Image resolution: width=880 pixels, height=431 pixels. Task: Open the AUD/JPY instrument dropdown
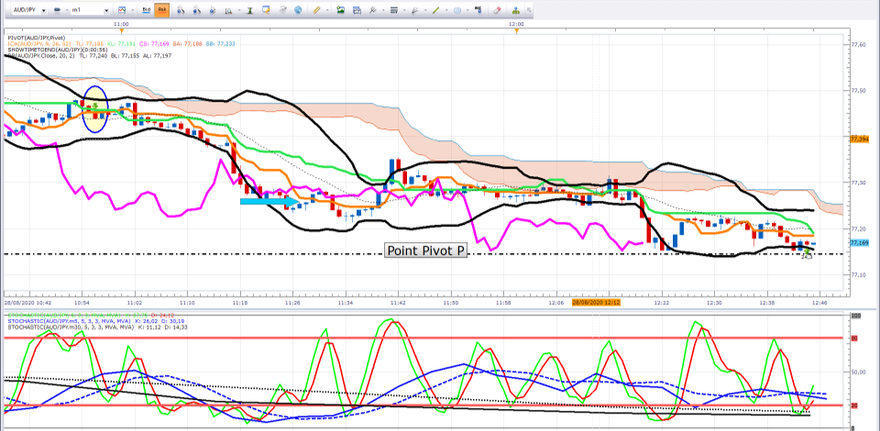(43, 10)
